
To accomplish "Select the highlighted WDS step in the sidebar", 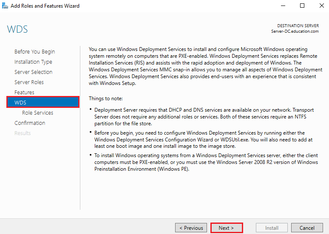I will tap(43, 102).
